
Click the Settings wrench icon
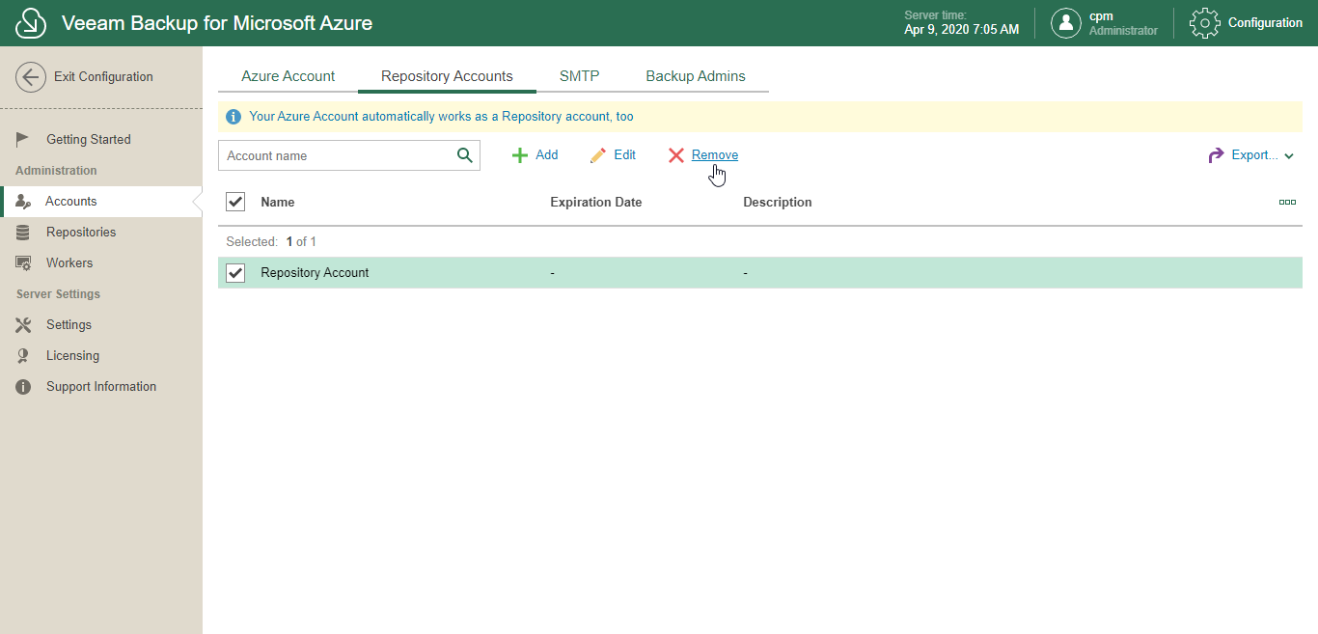(x=24, y=325)
